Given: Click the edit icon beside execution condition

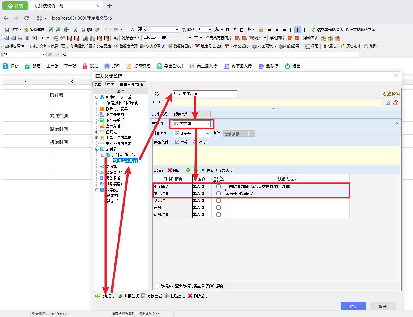Looking at the screenshot, I should click(388, 103).
